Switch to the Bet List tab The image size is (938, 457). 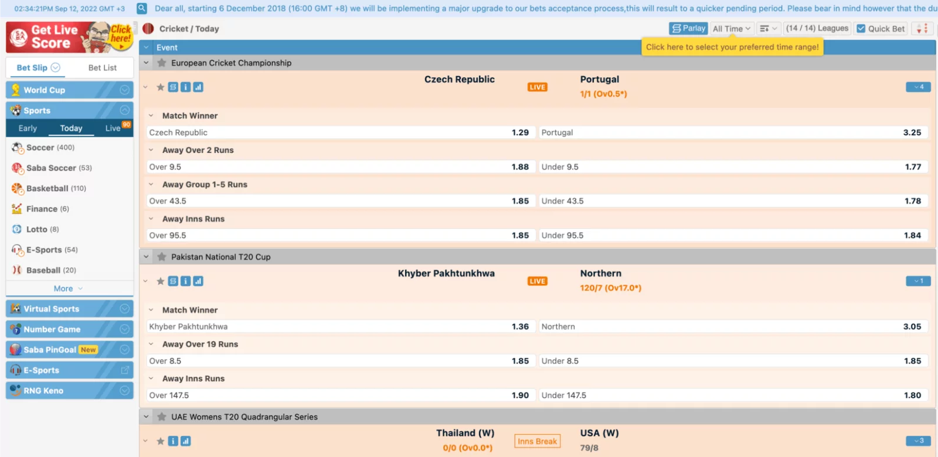point(103,68)
